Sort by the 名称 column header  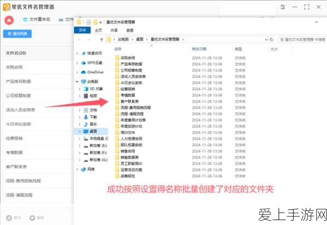pos(118,49)
